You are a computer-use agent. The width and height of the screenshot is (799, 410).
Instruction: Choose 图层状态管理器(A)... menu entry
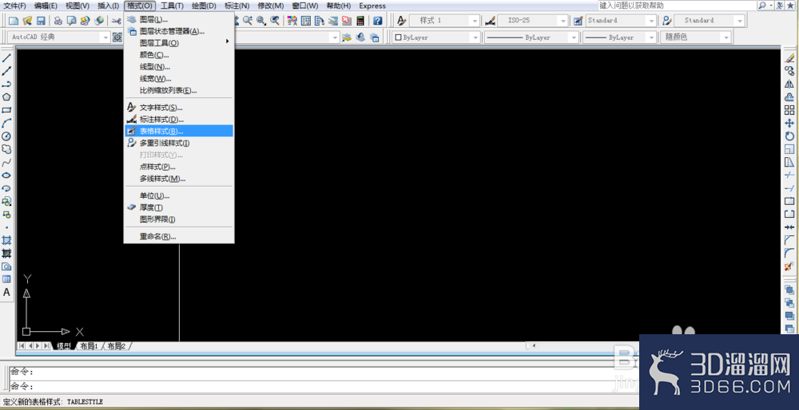tap(179, 31)
